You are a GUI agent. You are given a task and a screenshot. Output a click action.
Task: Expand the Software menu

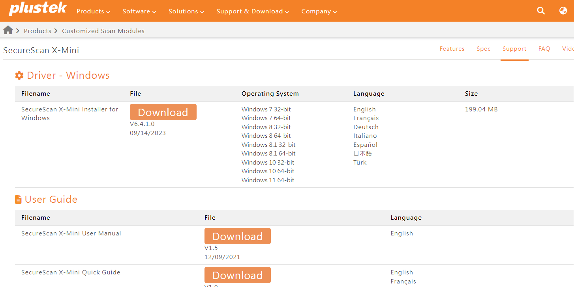click(139, 11)
